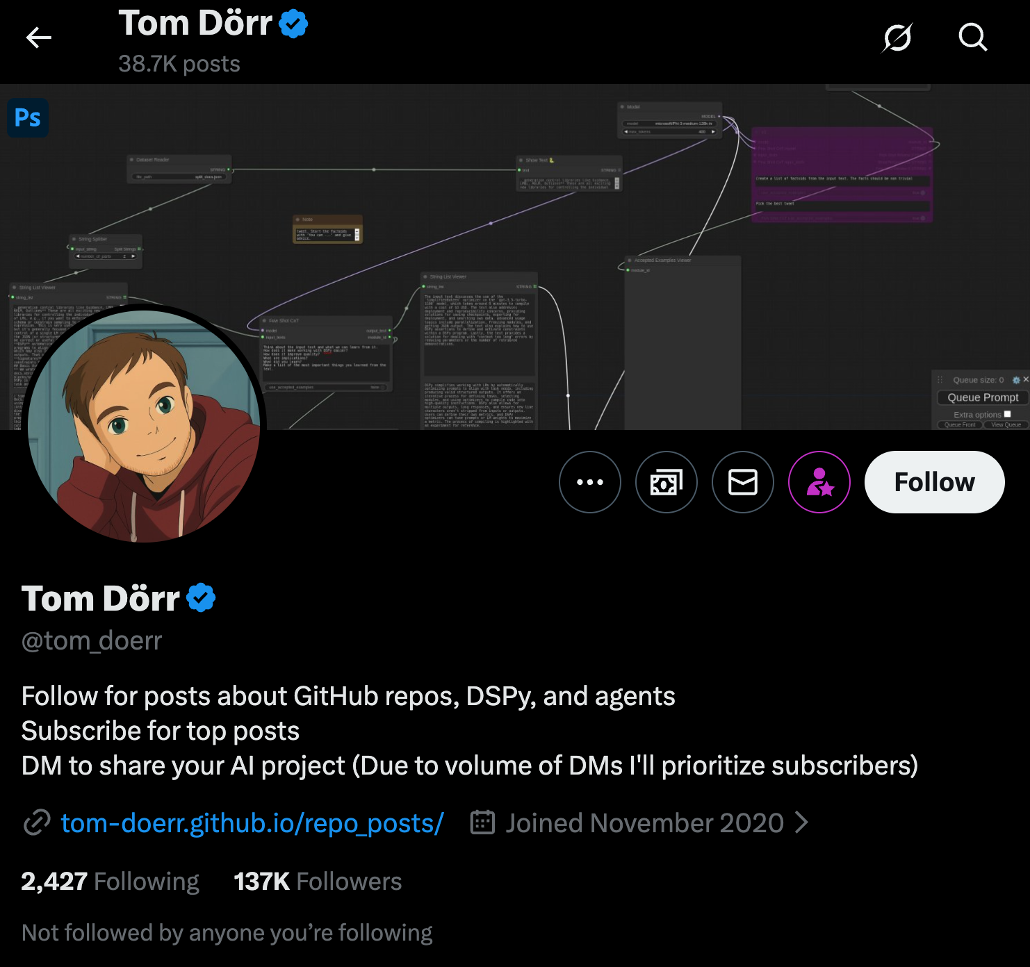Viewport: 1030px width, 967px height.
Task: Message Tom Dörr with the envelope icon
Action: point(743,482)
